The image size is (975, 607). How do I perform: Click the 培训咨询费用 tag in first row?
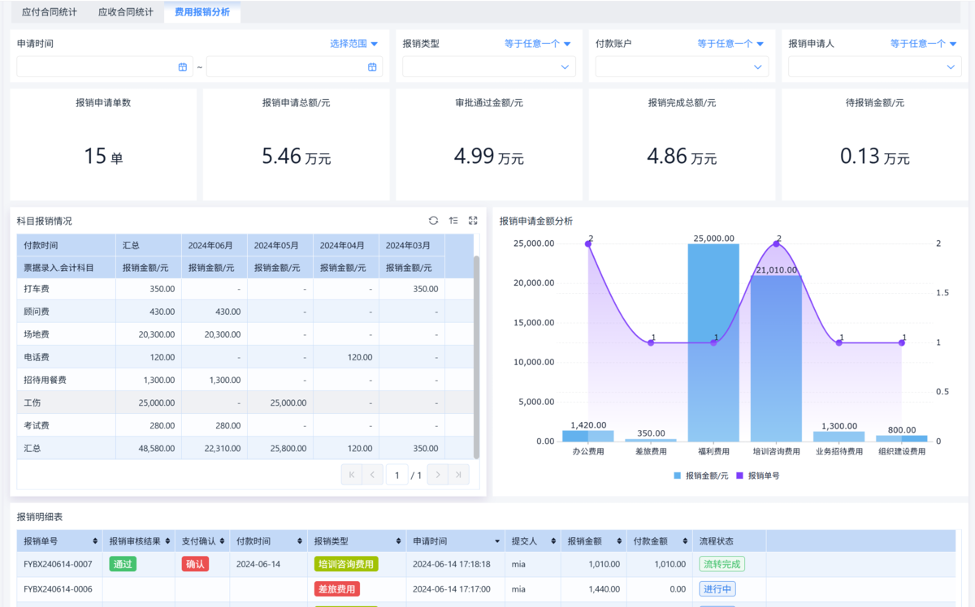pos(346,564)
